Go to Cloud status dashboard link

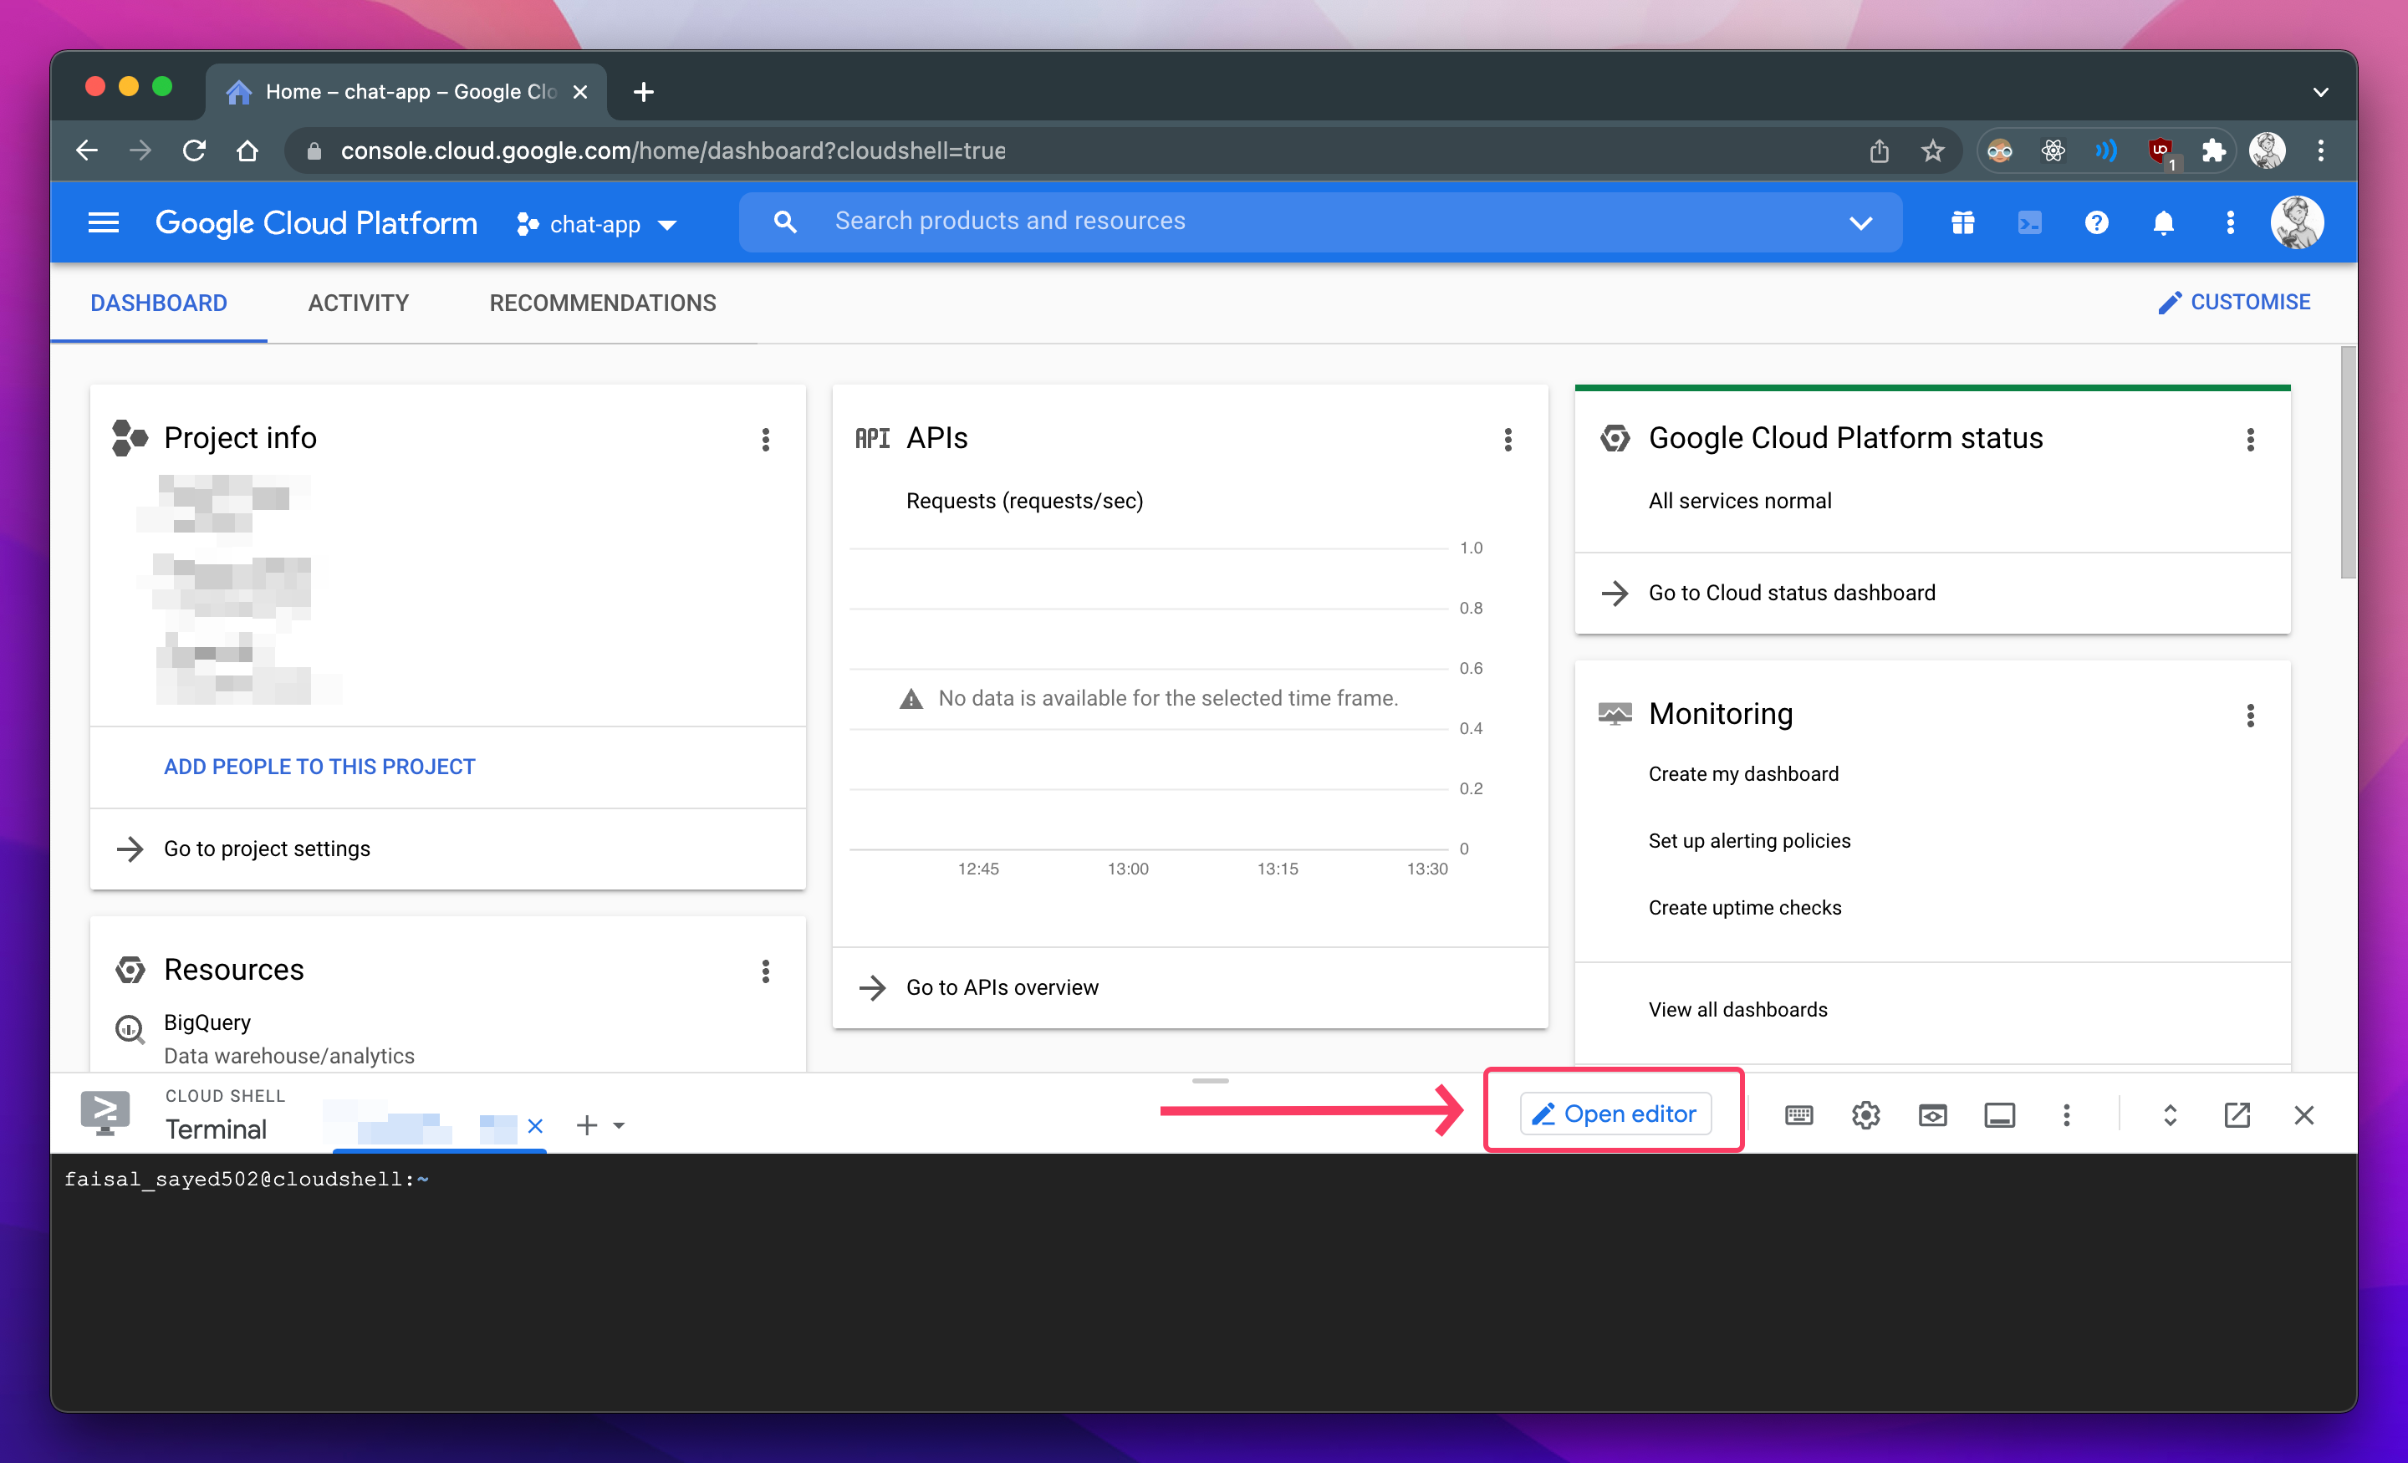click(x=1791, y=594)
